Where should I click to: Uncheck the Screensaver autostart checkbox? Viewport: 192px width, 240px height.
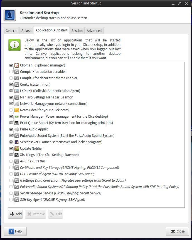coord(11,142)
